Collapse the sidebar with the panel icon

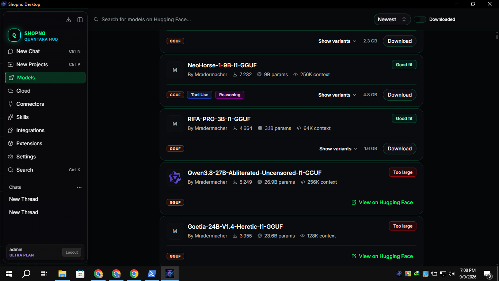click(x=80, y=20)
